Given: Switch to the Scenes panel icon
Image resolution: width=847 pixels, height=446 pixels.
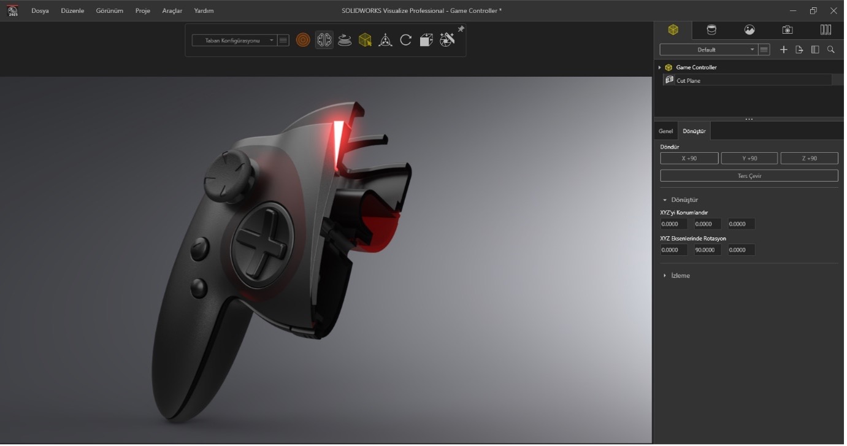Looking at the screenshot, I should (749, 29).
